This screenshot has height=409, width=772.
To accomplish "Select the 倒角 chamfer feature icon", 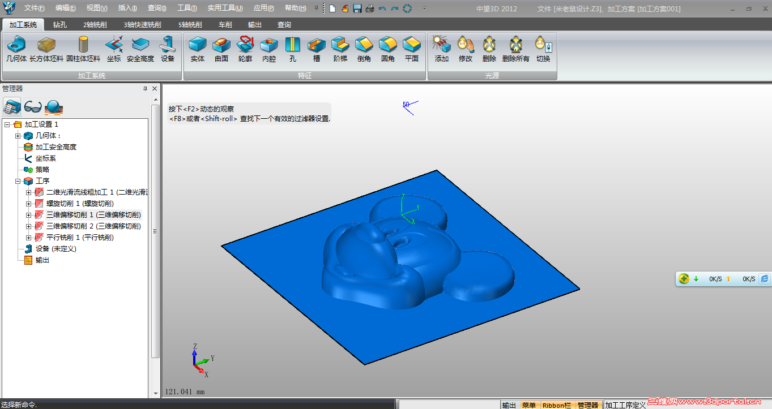I will click(x=364, y=49).
